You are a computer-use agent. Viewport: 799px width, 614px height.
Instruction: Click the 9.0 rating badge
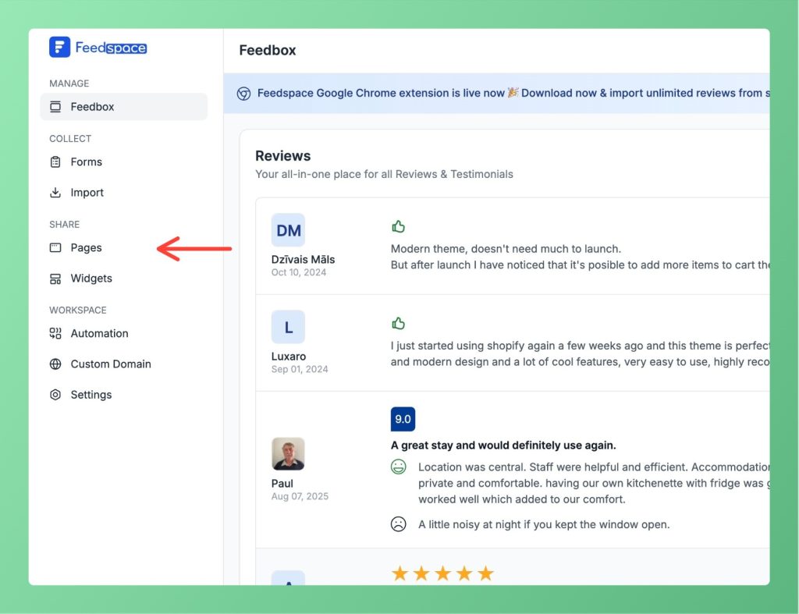403,419
